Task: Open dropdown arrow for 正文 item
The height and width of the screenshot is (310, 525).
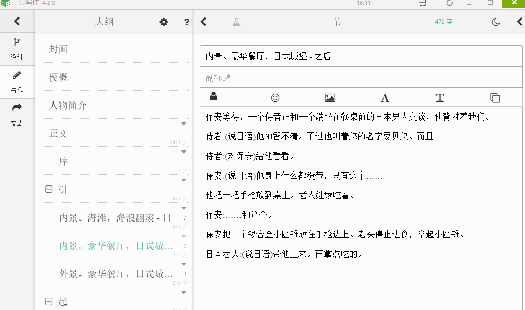Action: [184, 124]
